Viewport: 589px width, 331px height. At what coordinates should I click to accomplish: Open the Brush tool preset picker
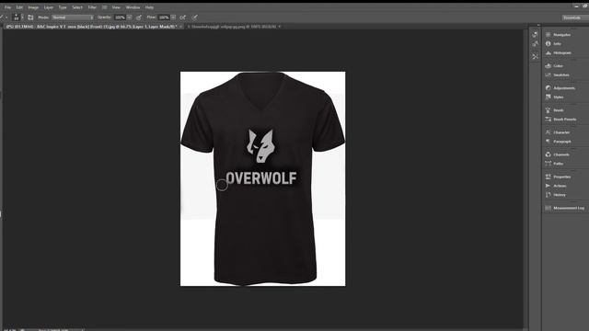point(4,17)
